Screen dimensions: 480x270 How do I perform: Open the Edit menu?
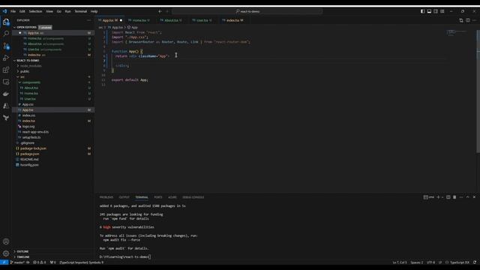point(22,11)
